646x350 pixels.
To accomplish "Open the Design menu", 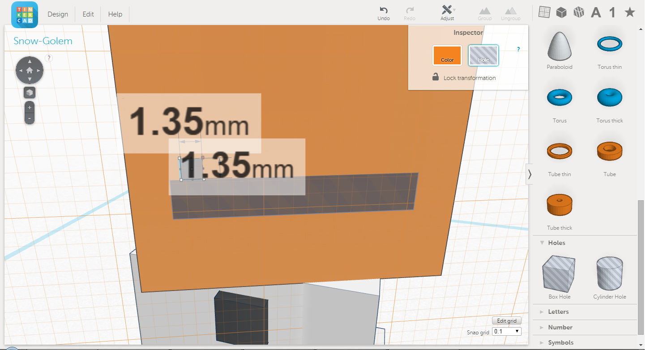I will pyautogui.click(x=58, y=14).
